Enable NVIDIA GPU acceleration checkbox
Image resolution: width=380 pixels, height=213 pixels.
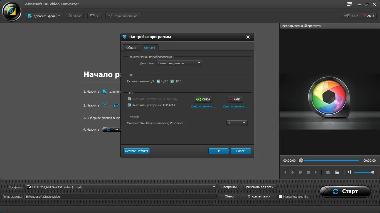pyautogui.click(x=129, y=99)
